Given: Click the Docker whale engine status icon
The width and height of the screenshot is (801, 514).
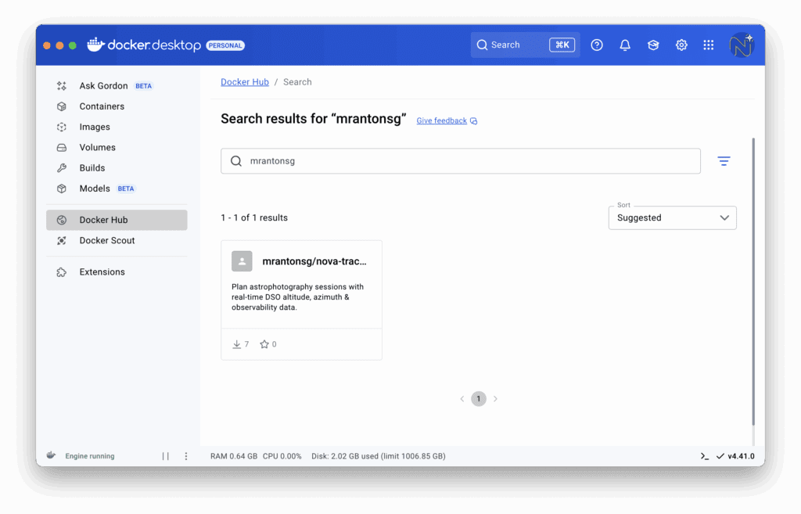Looking at the screenshot, I should click(51, 455).
